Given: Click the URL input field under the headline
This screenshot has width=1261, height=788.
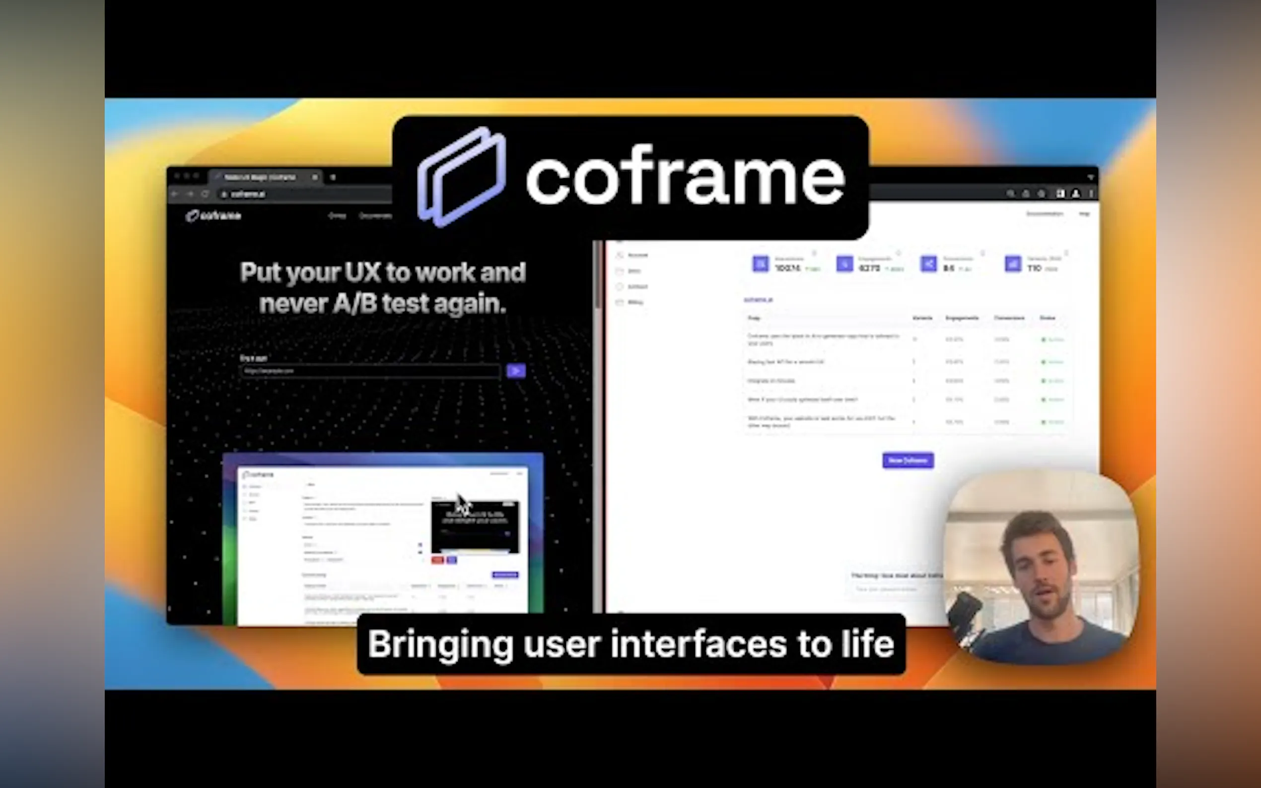Looking at the screenshot, I should (370, 371).
